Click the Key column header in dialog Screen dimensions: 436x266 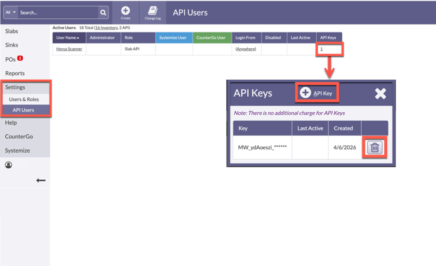262,128
